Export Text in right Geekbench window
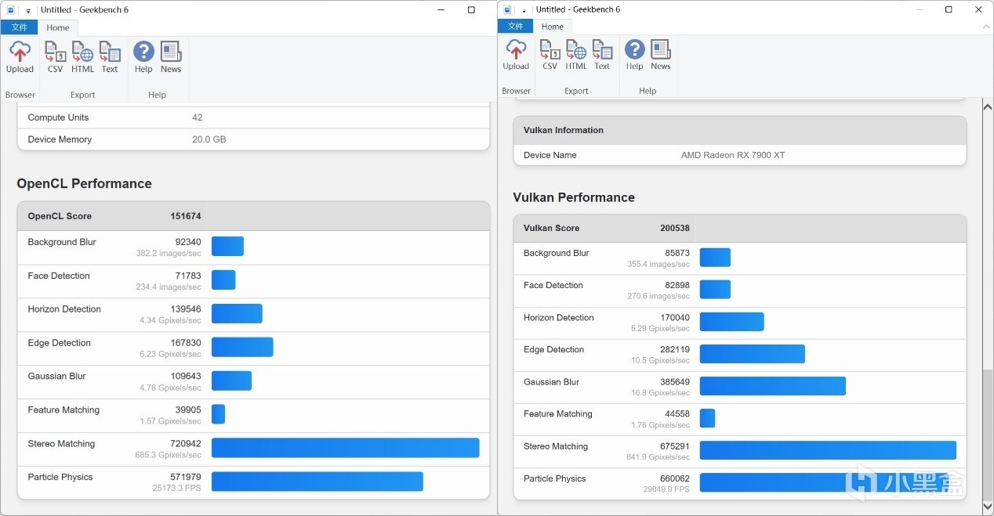 point(602,55)
